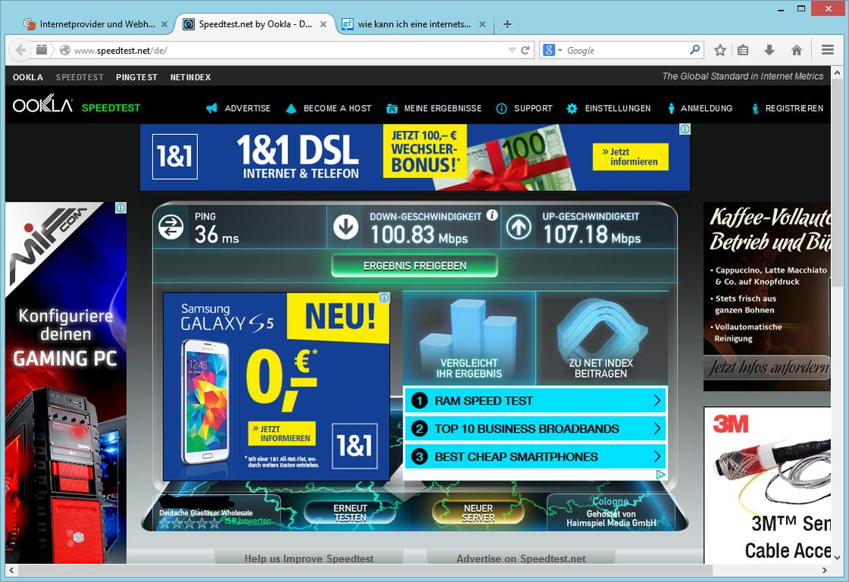Click the ADVERTISE megaphone icon
849x582 pixels.
click(211, 108)
